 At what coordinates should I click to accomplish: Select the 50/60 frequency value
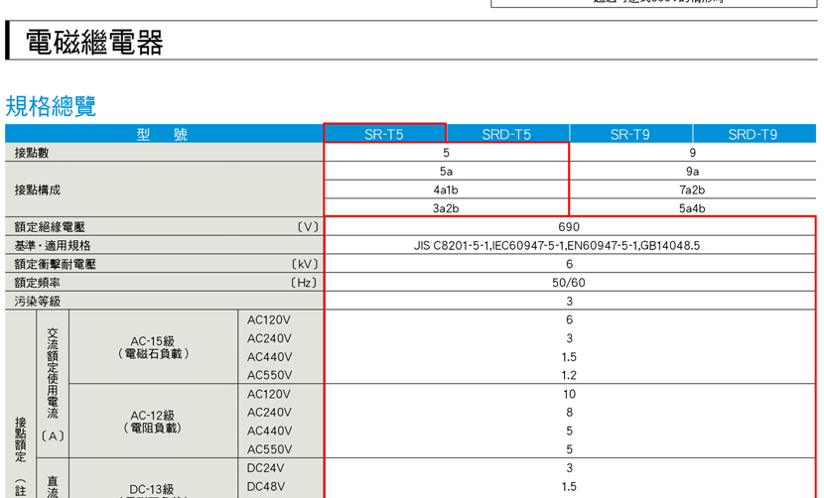(x=569, y=283)
